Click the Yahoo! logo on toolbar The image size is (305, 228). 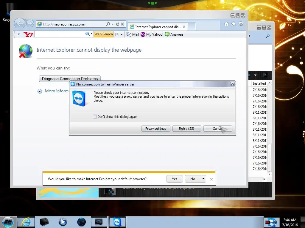[x=28, y=34]
